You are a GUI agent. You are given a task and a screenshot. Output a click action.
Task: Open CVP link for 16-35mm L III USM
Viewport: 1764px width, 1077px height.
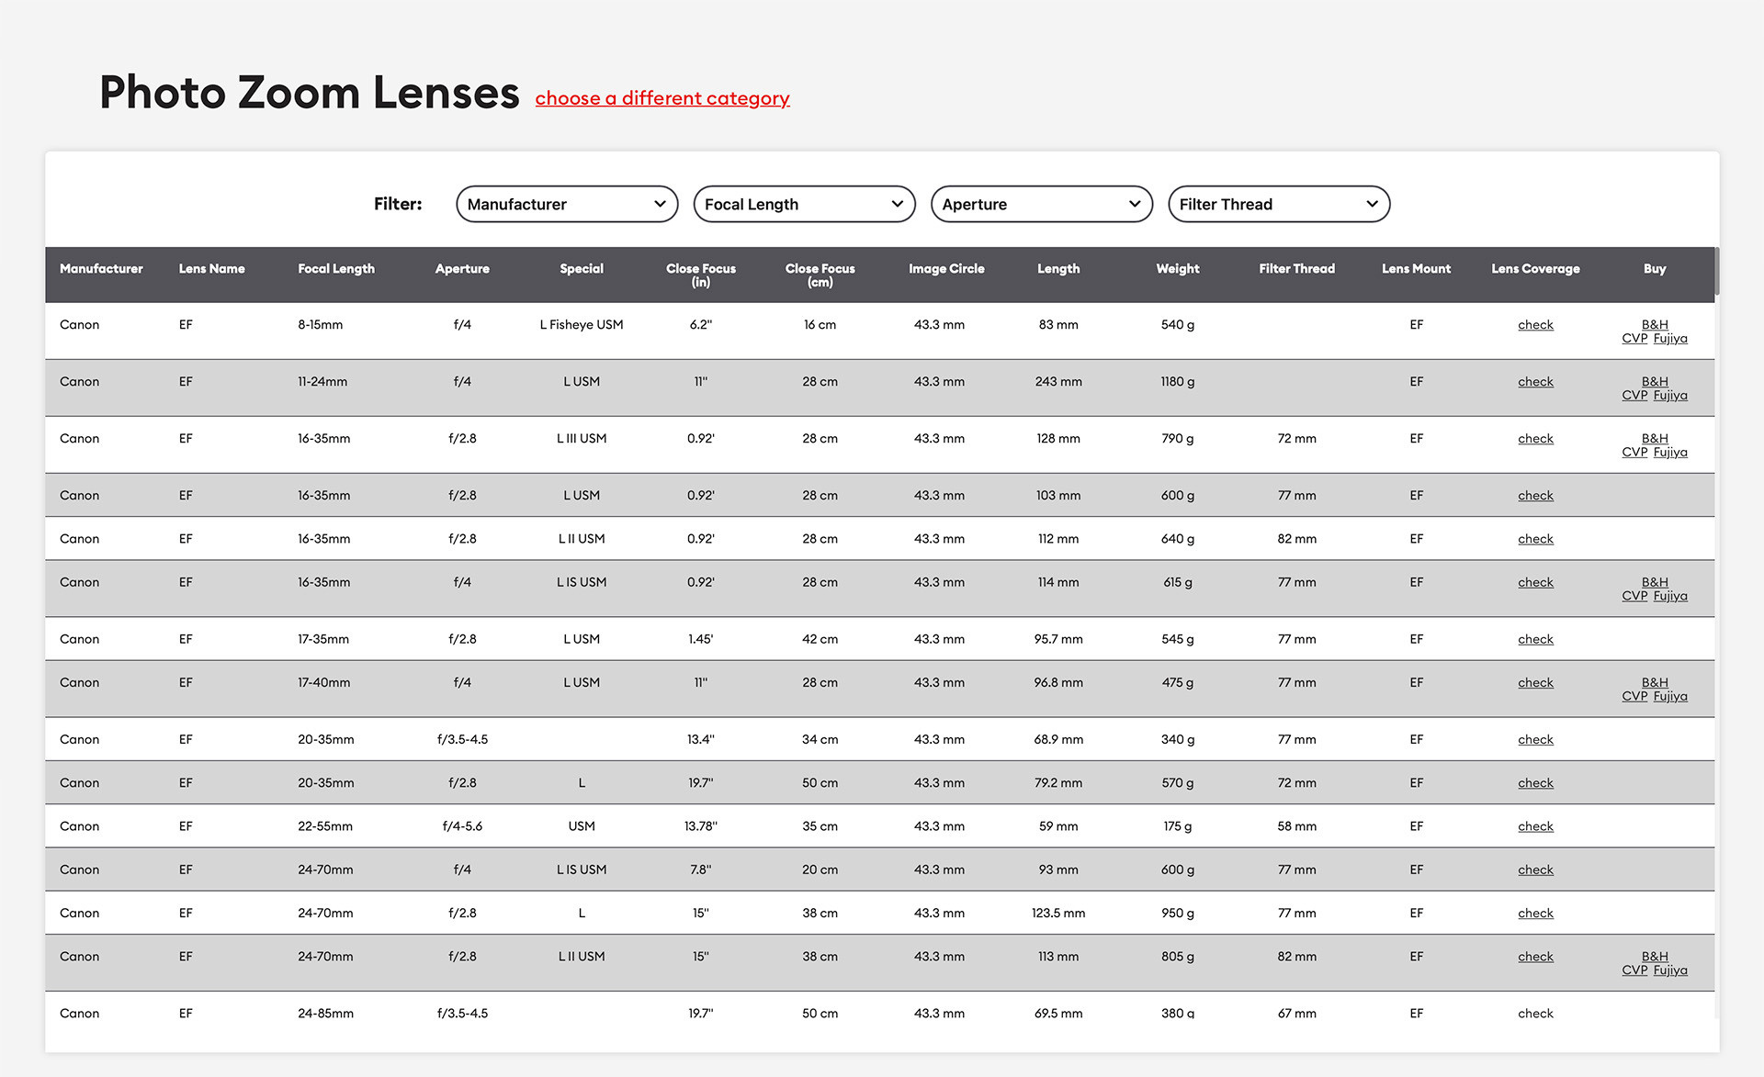[1634, 453]
